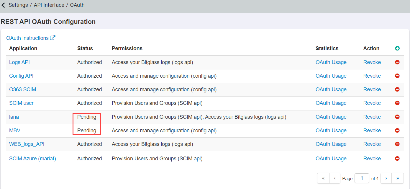Image resolution: width=410 pixels, height=189 pixels.
Task: Click the red revoke icon for lana
Action: (x=397, y=117)
